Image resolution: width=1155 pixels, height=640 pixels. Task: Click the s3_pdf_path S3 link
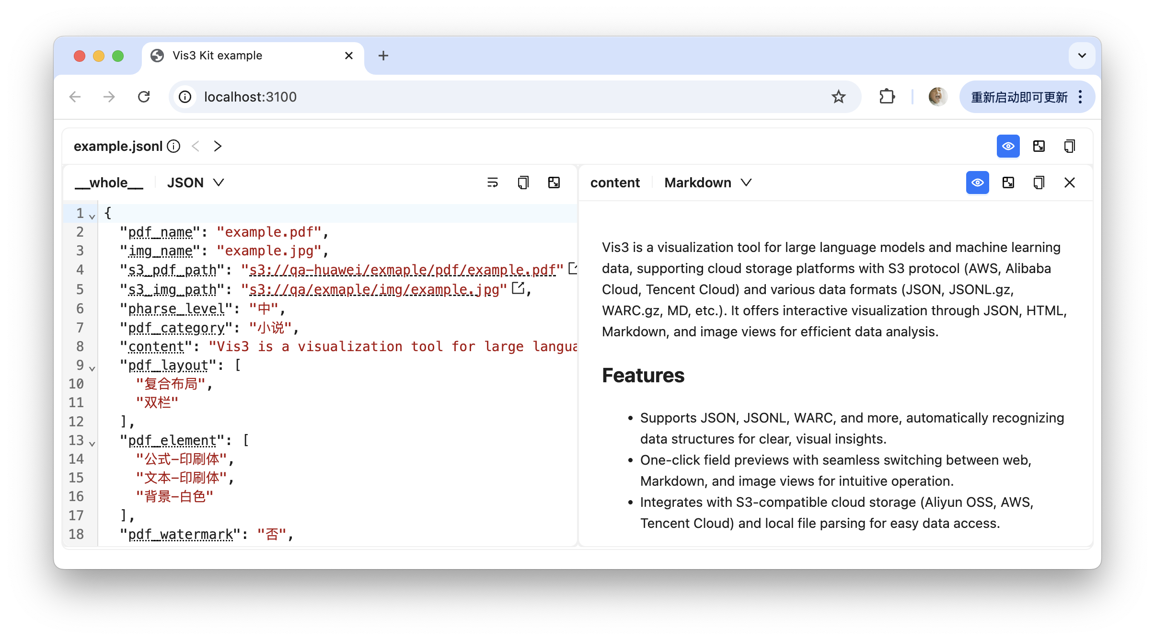coord(402,270)
